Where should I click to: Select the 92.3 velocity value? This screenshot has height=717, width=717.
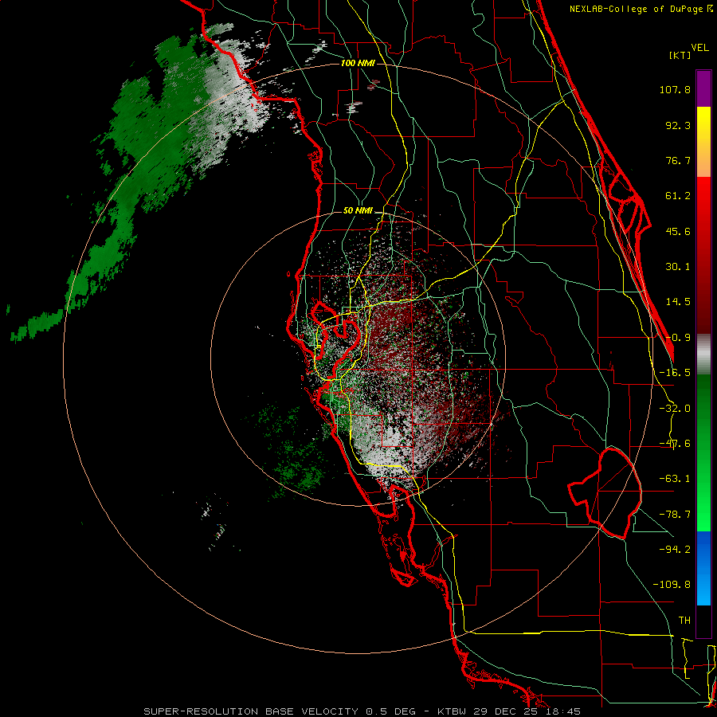point(678,125)
